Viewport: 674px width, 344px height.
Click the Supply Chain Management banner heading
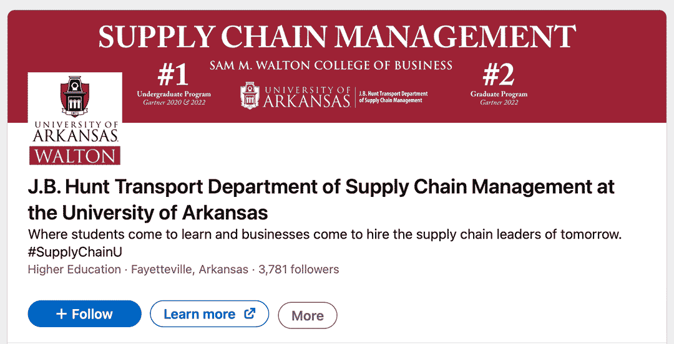tap(337, 37)
